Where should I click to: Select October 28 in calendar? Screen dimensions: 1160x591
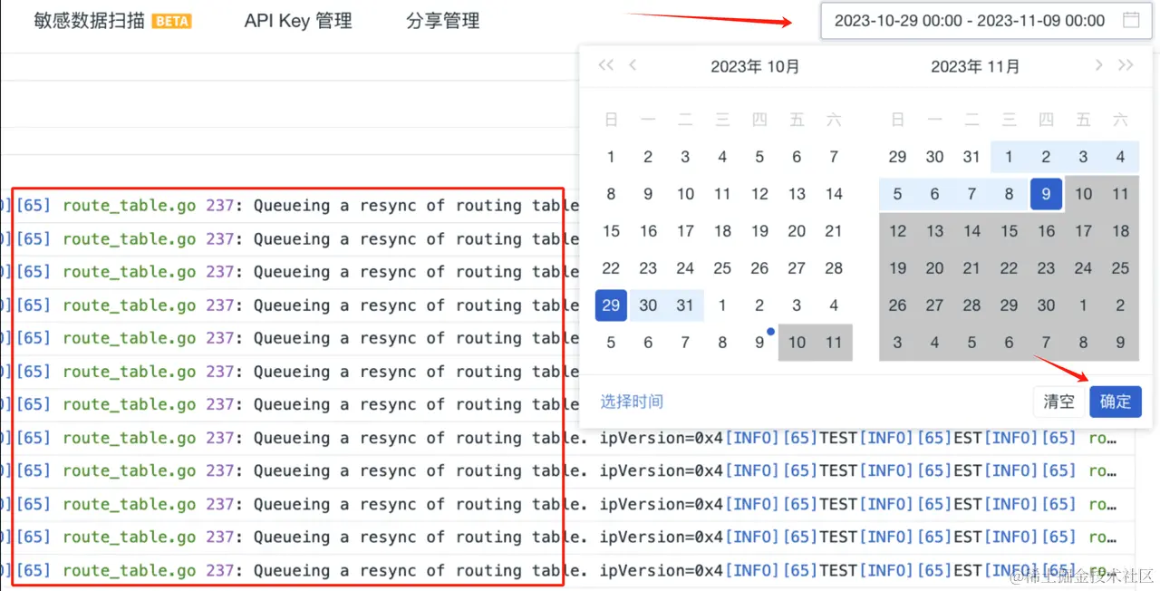834,268
